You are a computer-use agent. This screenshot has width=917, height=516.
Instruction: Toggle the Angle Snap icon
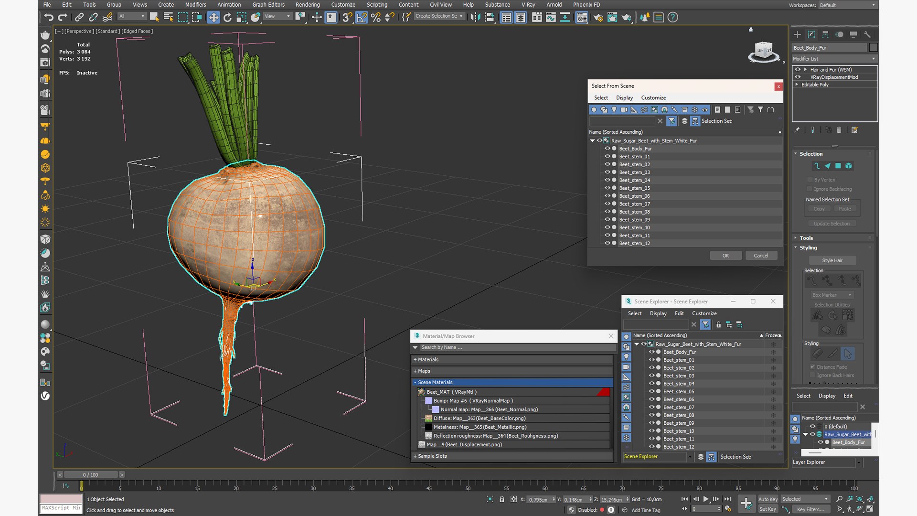click(362, 18)
